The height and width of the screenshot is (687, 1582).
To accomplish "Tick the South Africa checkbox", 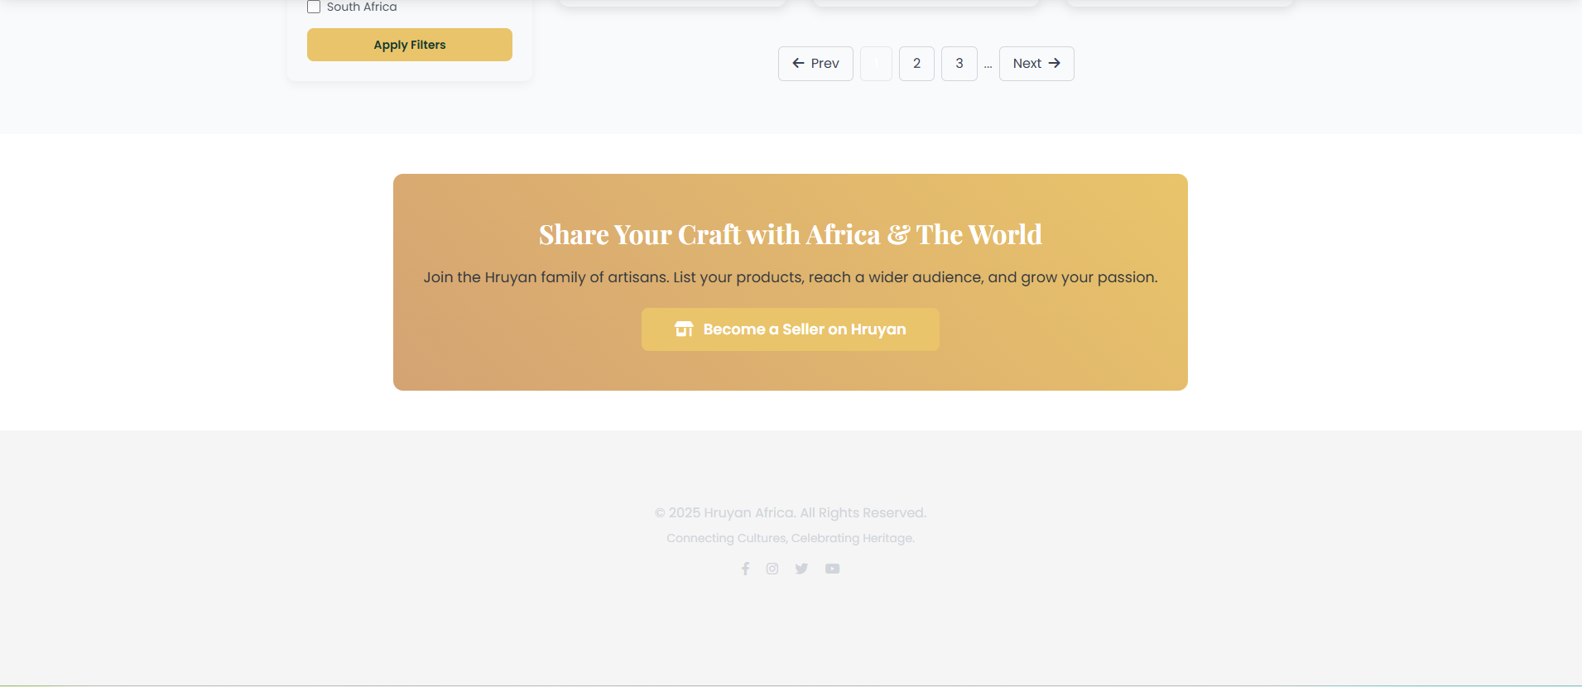I will tap(314, 7).
